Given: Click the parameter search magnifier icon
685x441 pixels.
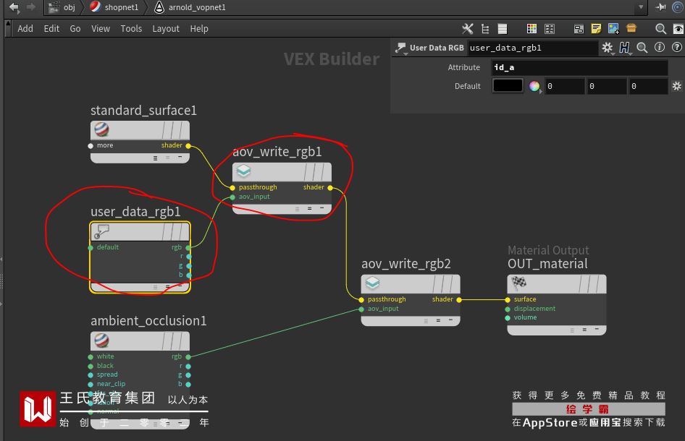Looking at the screenshot, I should click(x=642, y=48).
